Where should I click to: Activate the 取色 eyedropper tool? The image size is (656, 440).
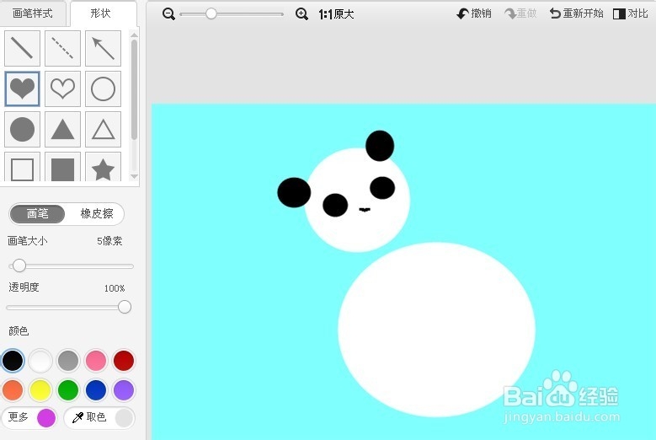(99, 417)
